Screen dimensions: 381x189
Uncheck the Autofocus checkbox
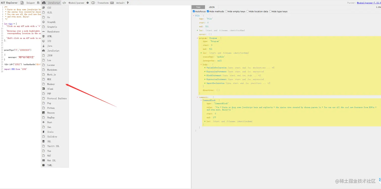pyautogui.click(x=194, y=11)
